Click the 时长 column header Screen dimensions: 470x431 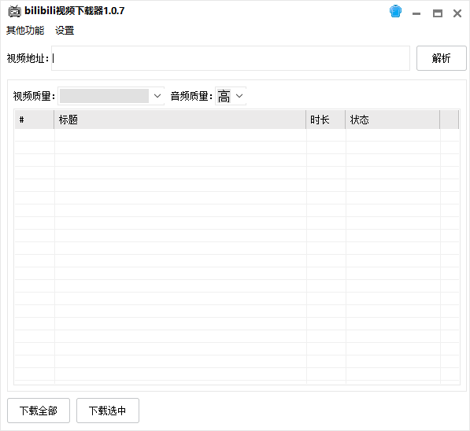point(325,120)
